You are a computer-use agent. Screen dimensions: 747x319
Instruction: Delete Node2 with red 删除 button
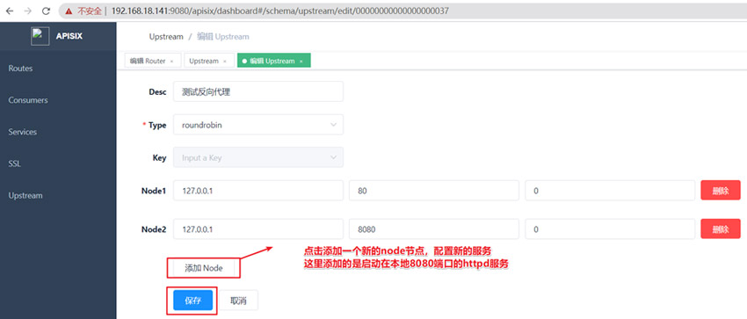click(721, 229)
